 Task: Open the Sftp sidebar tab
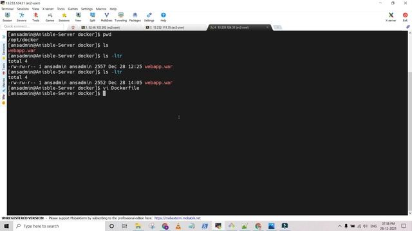pyautogui.click(x=4, y=100)
